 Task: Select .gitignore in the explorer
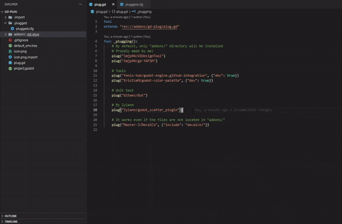pos(21,40)
